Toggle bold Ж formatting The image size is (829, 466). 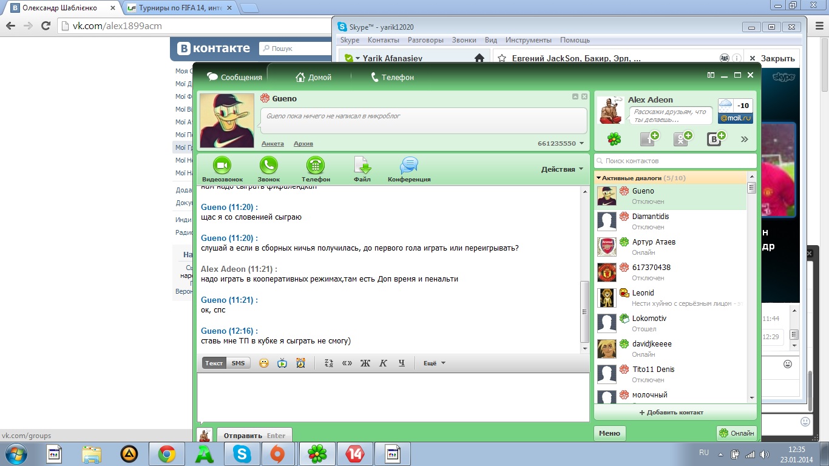(x=365, y=363)
